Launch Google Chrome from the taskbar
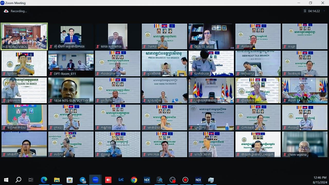 134,180
